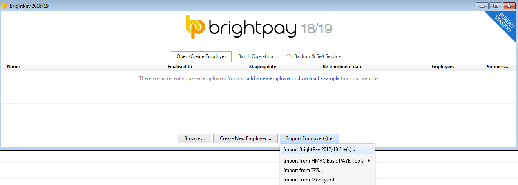Image resolution: width=518 pixels, height=185 pixels.
Task: Click the cloud icon beside Backup & Self Service
Action: 288,56
